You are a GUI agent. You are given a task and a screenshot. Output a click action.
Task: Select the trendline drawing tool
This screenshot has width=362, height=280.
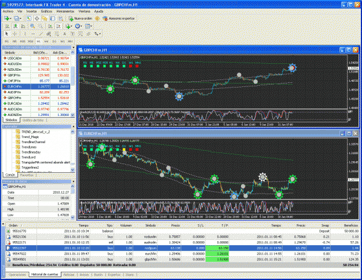click(41, 34)
